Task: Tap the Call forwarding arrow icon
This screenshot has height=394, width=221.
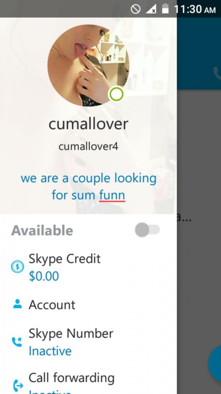Action: coord(18,385)
